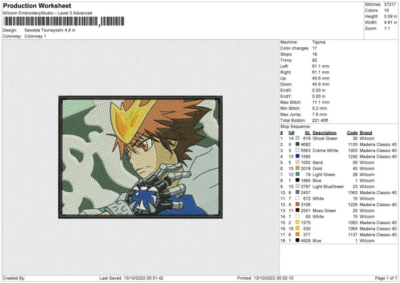Image resolution: width=400 pixels, height=283 pixels.
Task: Click the Stops value 18
Action: (315, 54)
